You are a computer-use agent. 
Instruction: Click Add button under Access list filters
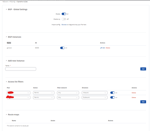[x=143, y=102]
